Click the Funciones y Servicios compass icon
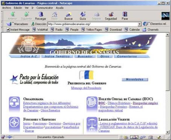171x140 pixels. pyautogui.click(x=15, y=125)
